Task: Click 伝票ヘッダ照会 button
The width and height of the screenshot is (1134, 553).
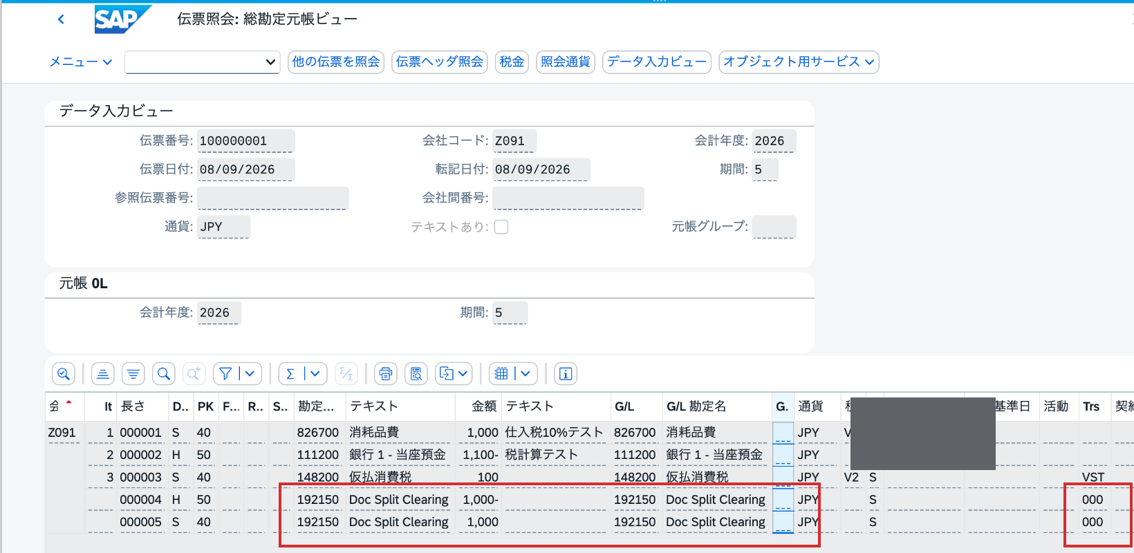Action: point(440,62)
